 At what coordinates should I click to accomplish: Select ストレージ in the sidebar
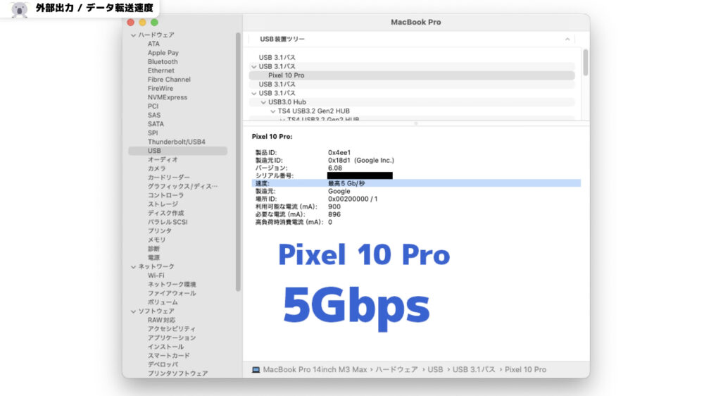[163, 204]
